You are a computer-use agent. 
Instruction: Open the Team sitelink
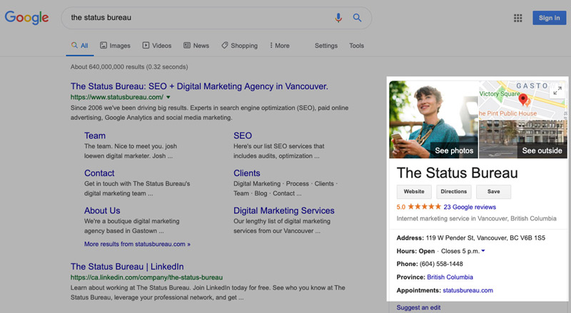point(95,135)
